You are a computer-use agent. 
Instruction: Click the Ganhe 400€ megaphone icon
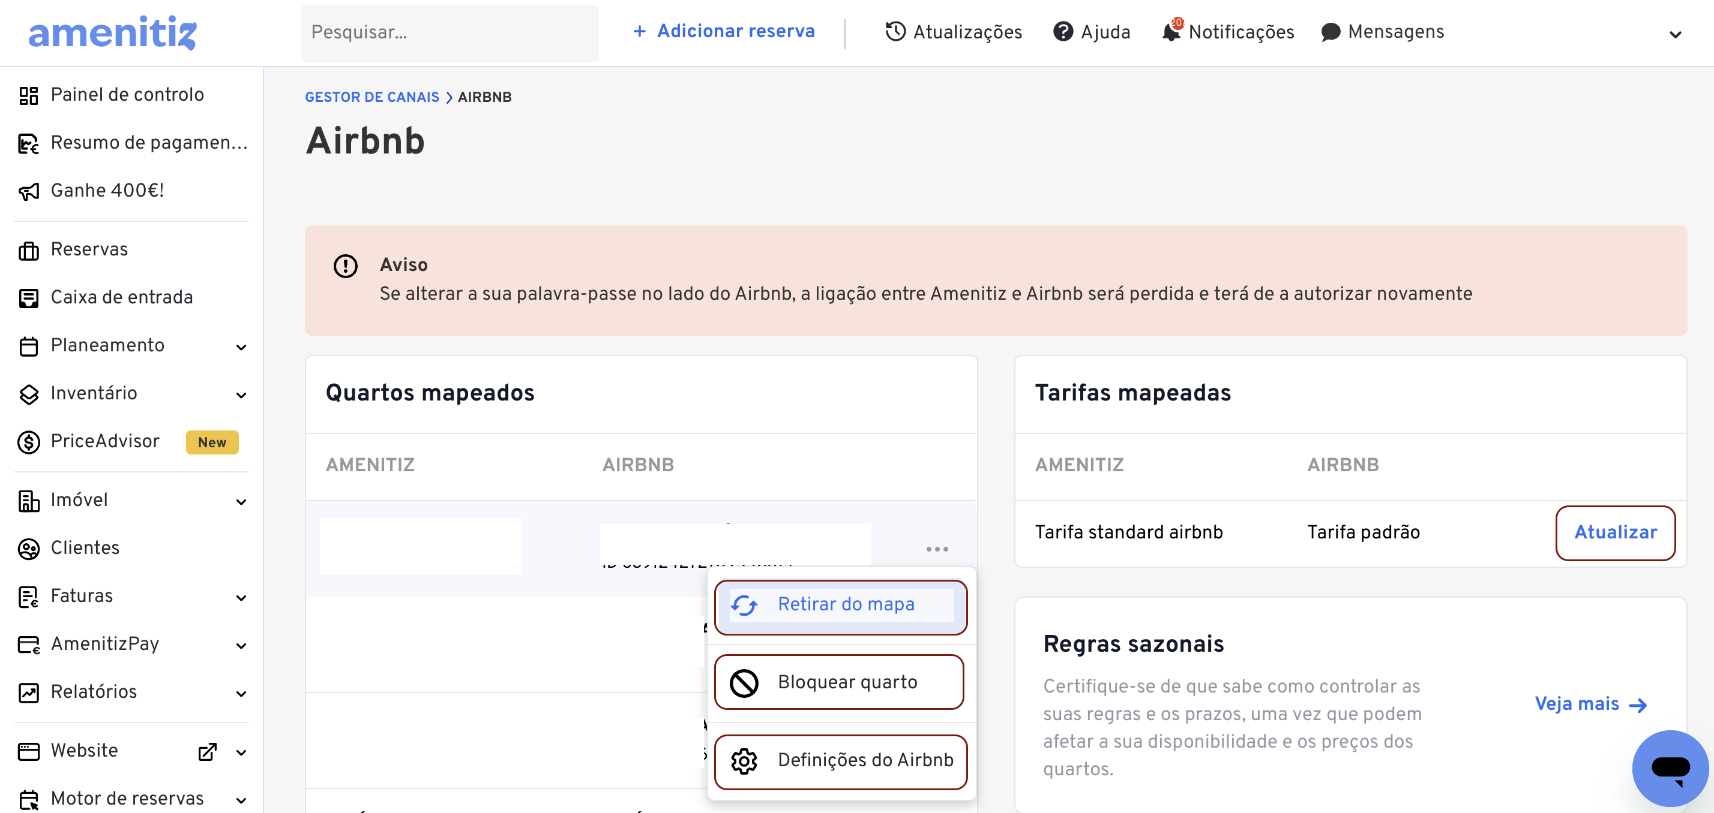pyautogui.click(x=29, y=191)
